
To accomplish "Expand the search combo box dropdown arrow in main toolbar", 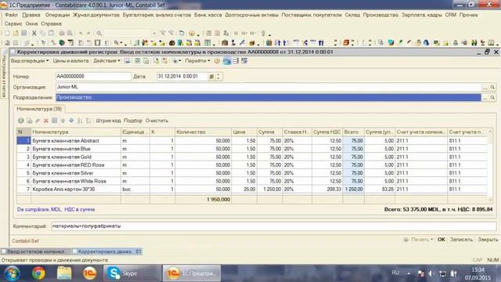I will [x=154, y=33].
